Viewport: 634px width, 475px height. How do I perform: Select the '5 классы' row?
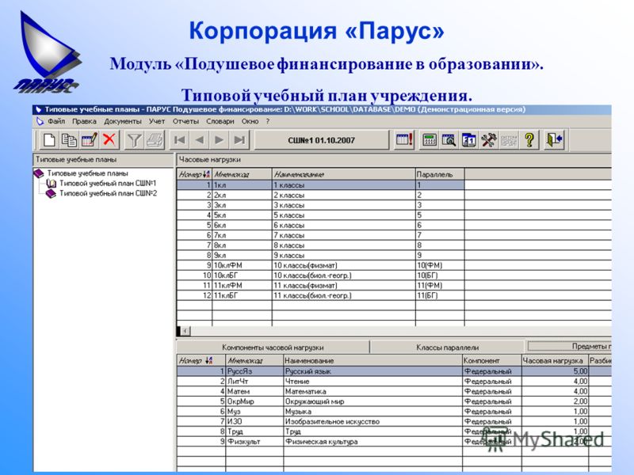(x=320, y=215)
